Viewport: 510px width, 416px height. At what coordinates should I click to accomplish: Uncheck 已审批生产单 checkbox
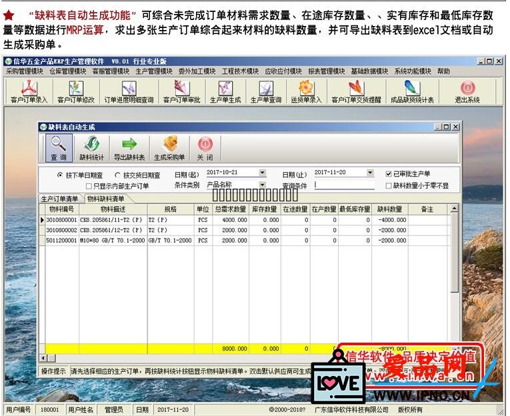[389, 174]
